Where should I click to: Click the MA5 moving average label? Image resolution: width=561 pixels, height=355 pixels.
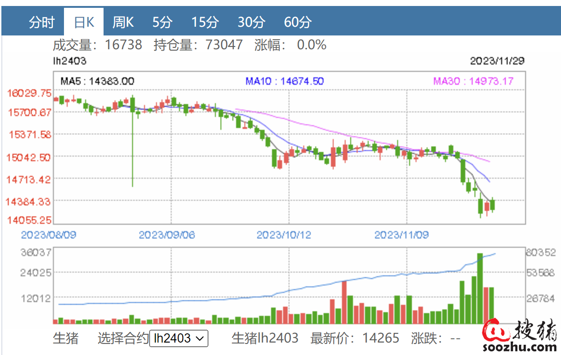point(97,81)
